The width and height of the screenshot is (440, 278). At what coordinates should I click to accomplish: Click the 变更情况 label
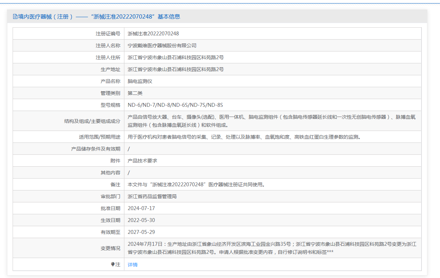110,248
